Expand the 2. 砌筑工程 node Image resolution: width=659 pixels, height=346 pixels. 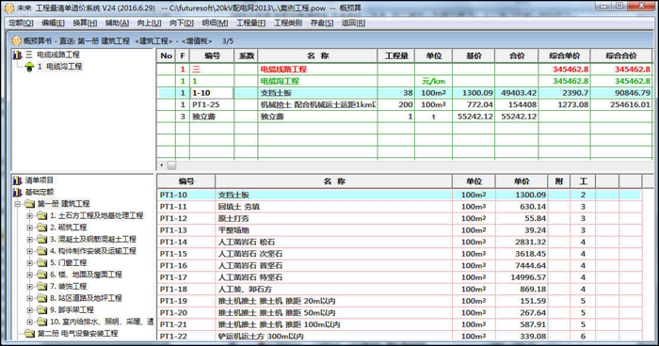click(29, 228)
